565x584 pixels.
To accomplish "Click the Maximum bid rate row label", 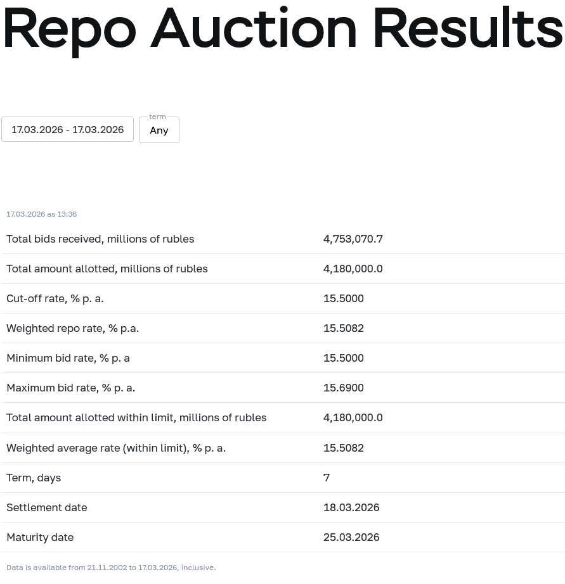I will [70, 388].
